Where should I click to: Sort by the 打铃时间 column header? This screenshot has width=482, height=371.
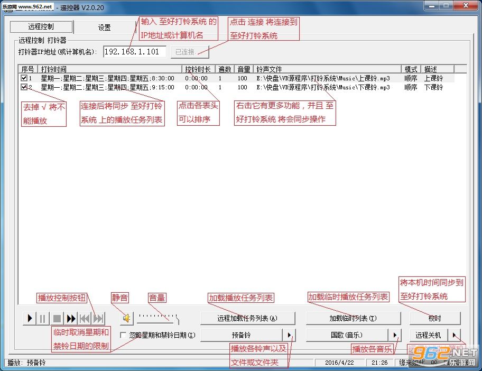point(110,69)
